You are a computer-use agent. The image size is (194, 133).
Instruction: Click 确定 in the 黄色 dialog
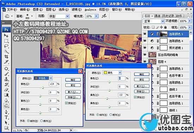(142, 74)
